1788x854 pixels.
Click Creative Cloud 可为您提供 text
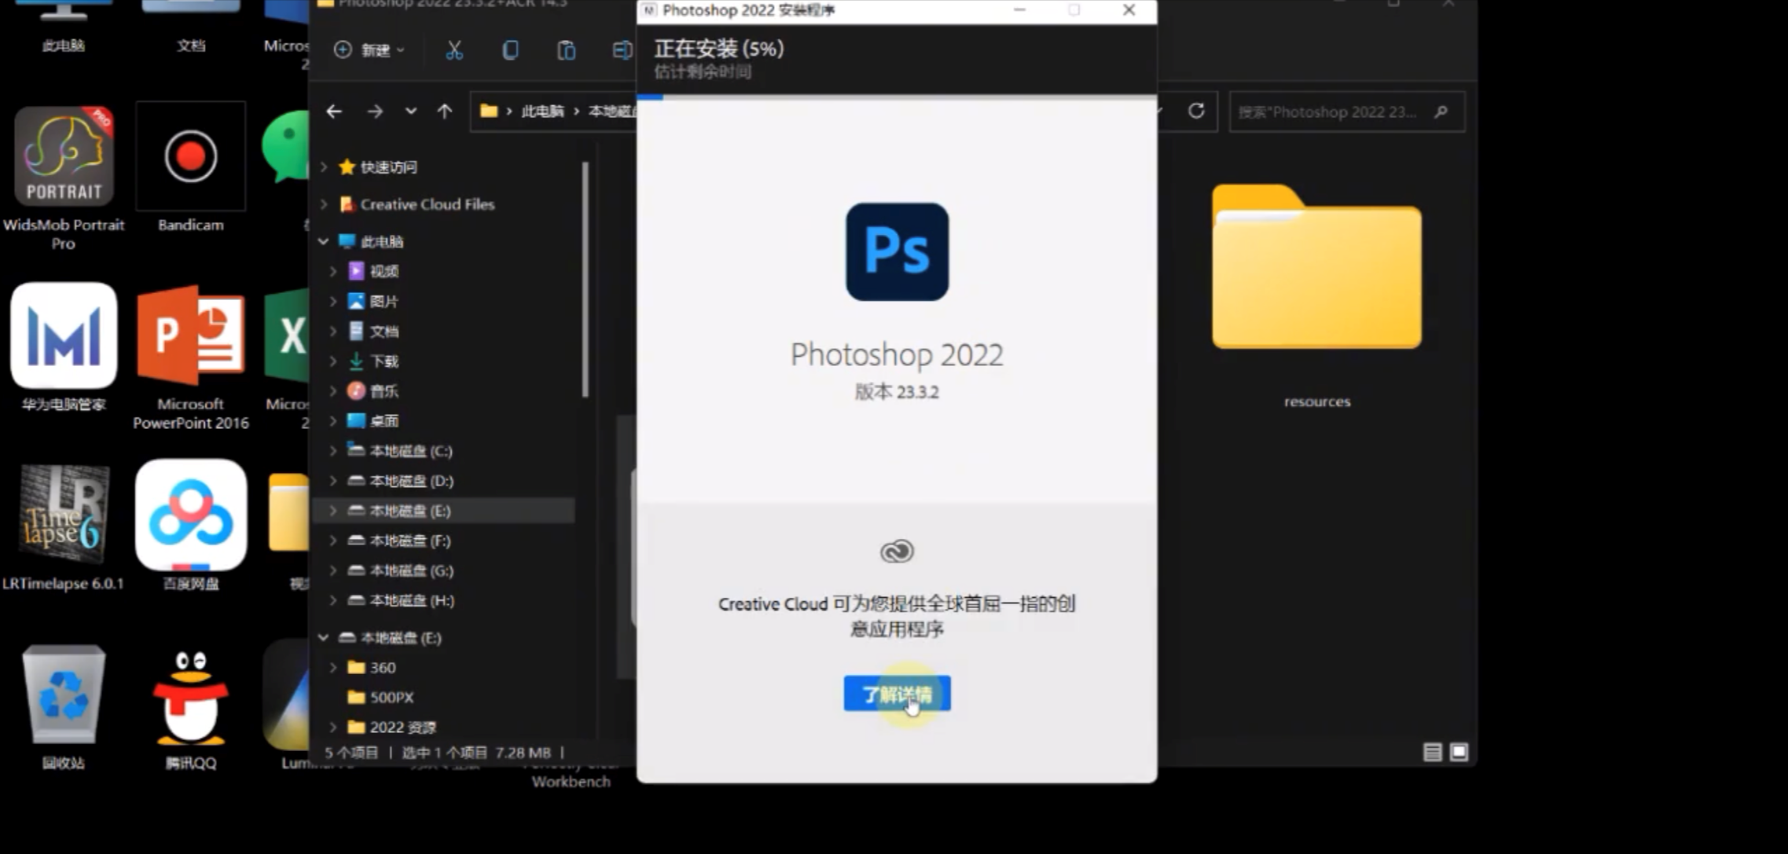[897, 616]
